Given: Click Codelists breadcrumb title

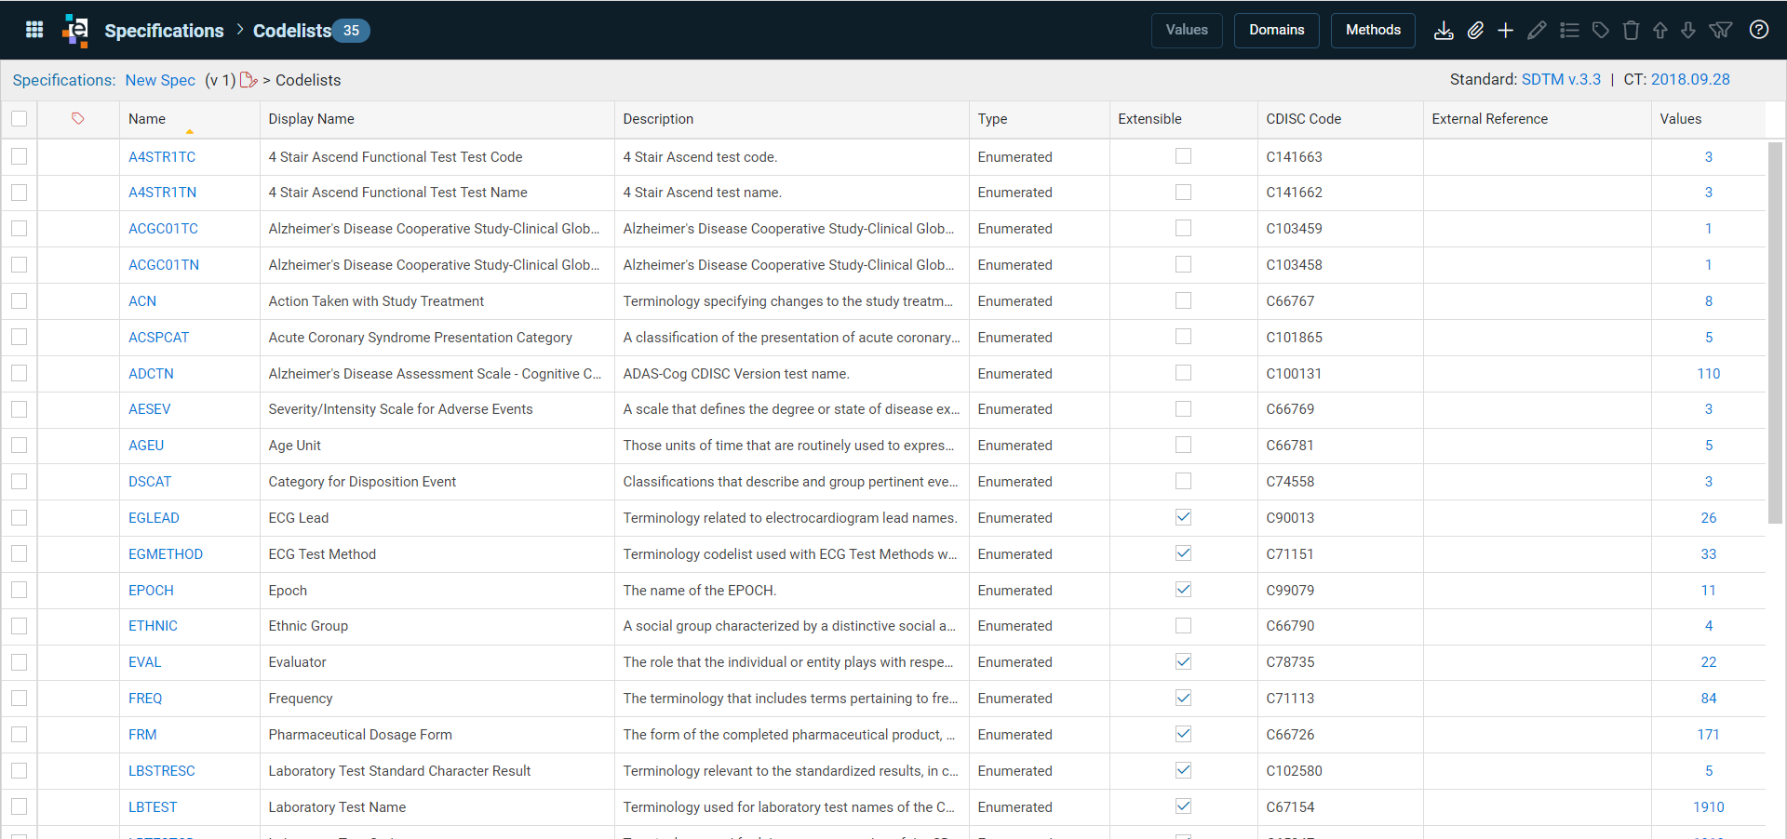Looking at the screenshot, I should point(292,31).
